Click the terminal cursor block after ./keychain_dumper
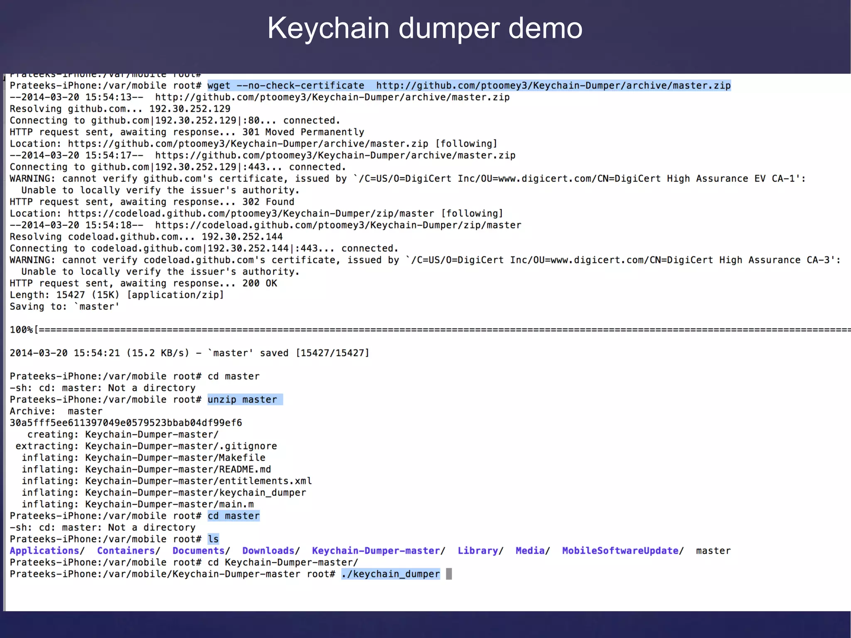 pos(449,574)
